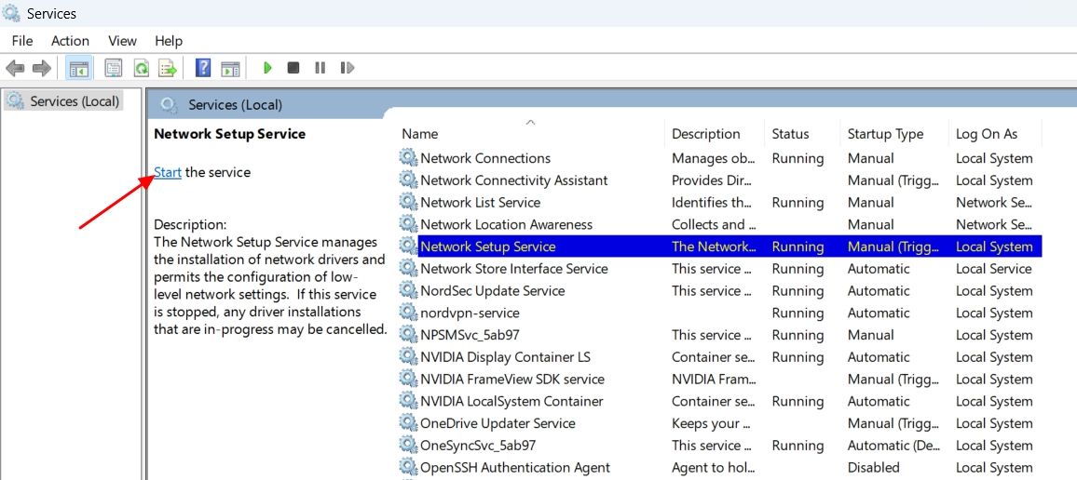Sort by the Startup Type column header
Screen dimensions: 1077x480
(893, 134)
